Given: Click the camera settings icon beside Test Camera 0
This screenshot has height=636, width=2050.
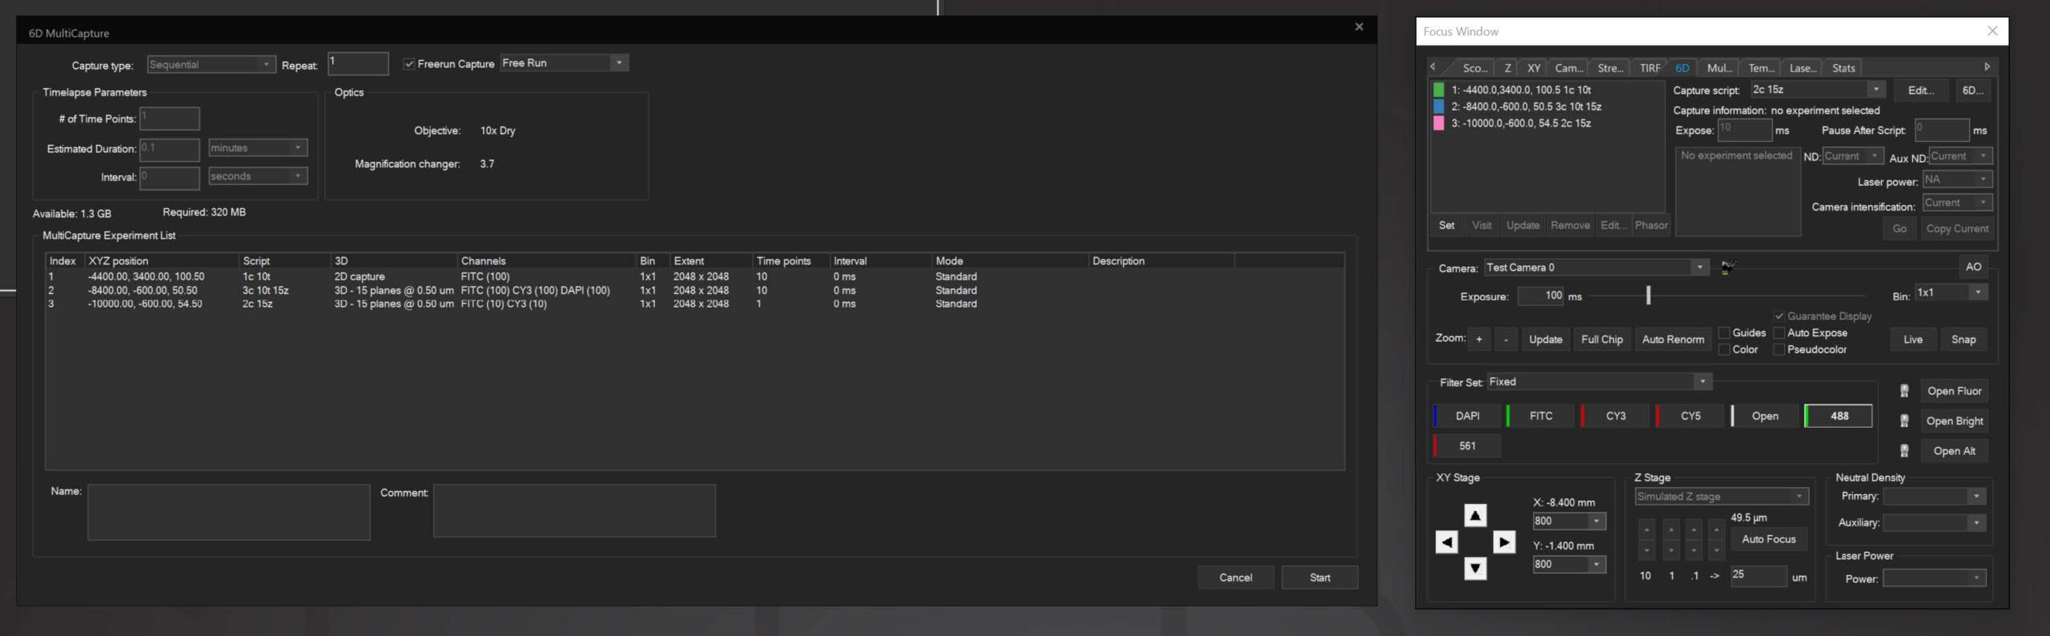Looking at the screenshot, I should 1728,268.
